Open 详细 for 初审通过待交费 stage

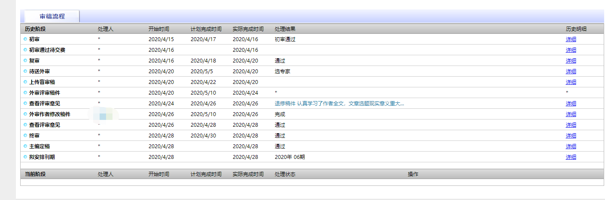point(571,50)
